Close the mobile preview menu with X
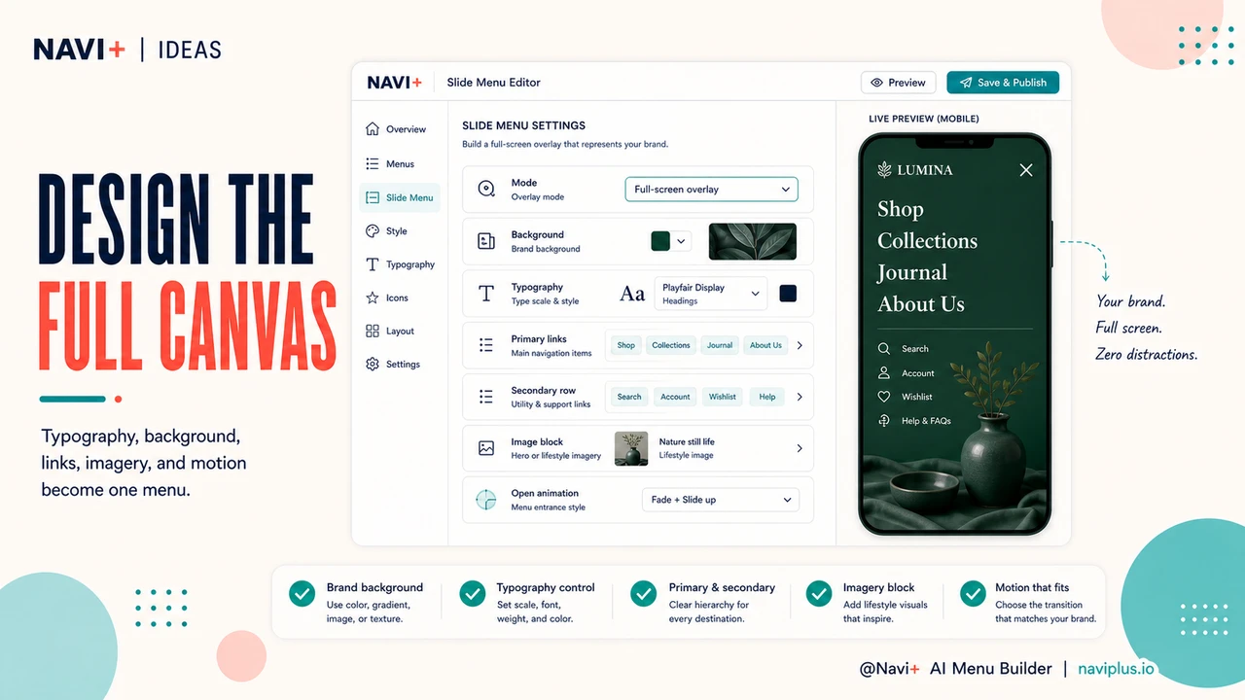The width and height of the screenshot is (1245, 700). point(1025,170)
